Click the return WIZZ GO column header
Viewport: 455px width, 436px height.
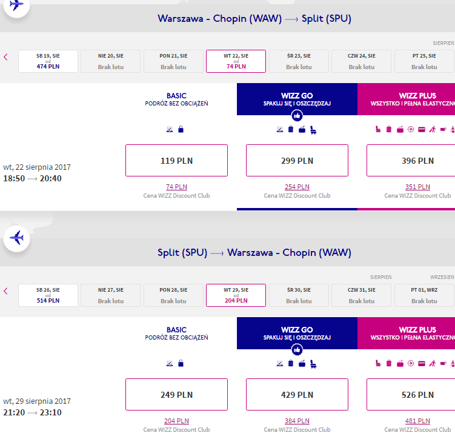pyautogui.click(x=297, y=333)
